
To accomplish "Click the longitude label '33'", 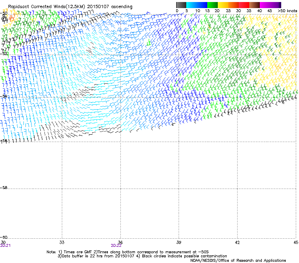I will tap(62, 242).
